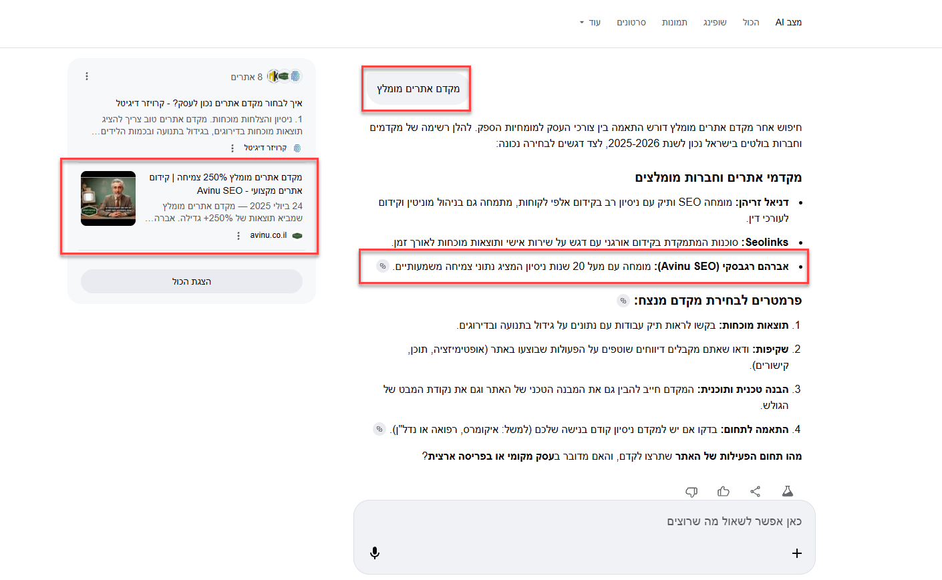942x580 pixels.
Task: Open the Avinu SEO video thumbnail
Action: pos(108,198)
